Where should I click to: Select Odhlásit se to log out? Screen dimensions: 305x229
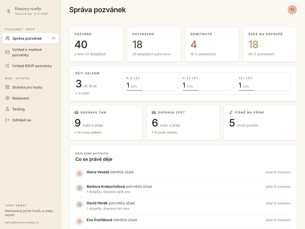click(30, 120)
